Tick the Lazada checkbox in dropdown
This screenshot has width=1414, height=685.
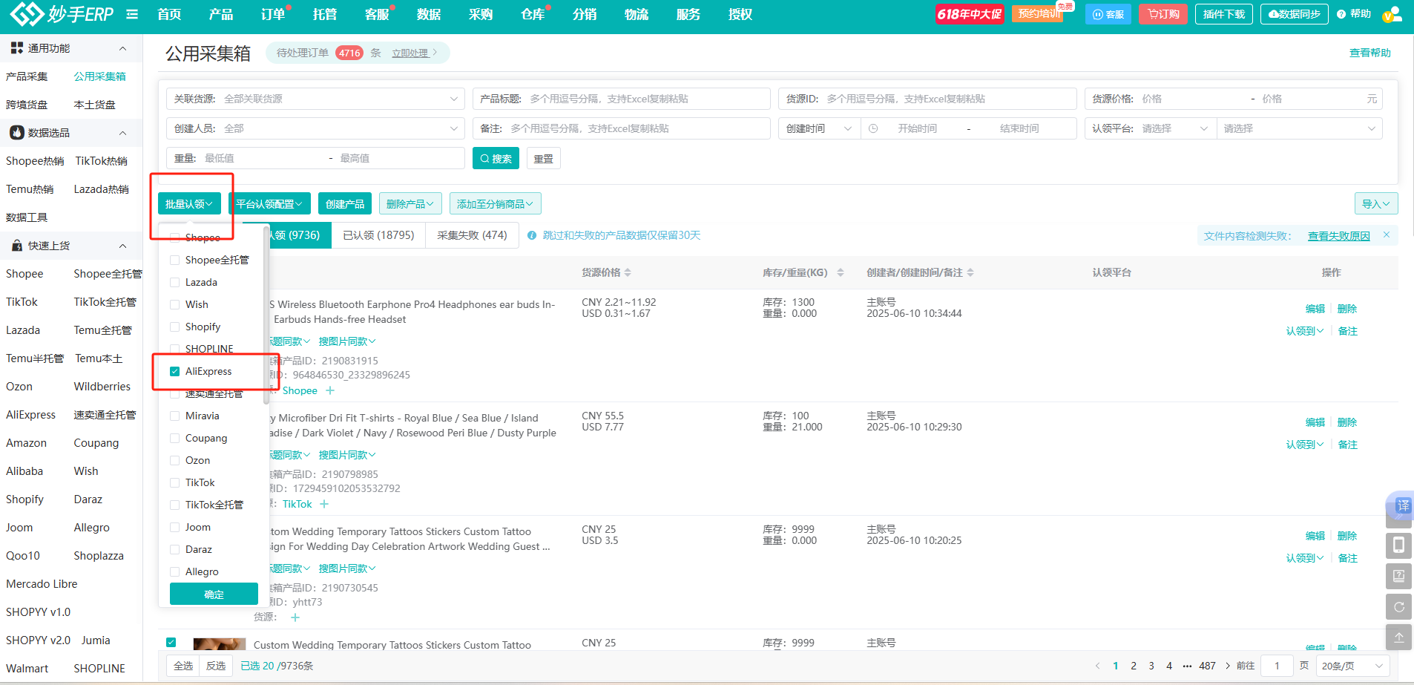click(x=175, y=282)
